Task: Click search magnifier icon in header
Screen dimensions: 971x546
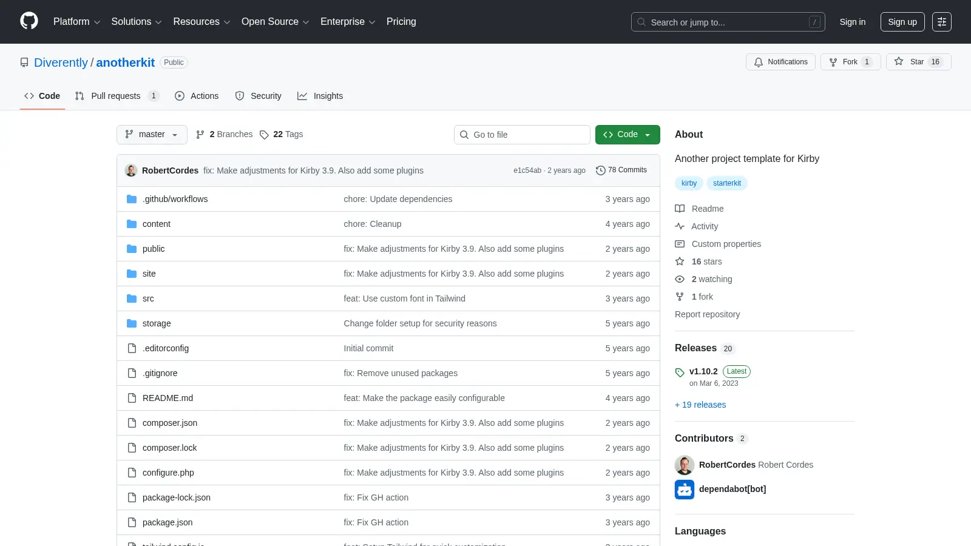Action: tap(641, 22)
